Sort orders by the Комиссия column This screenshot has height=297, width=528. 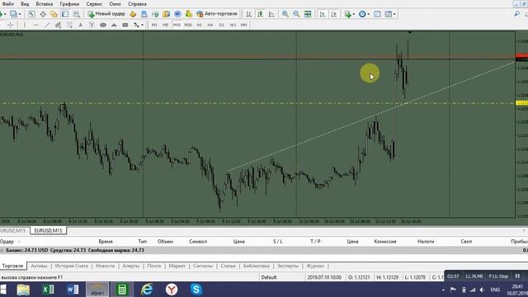pos(385,242)
